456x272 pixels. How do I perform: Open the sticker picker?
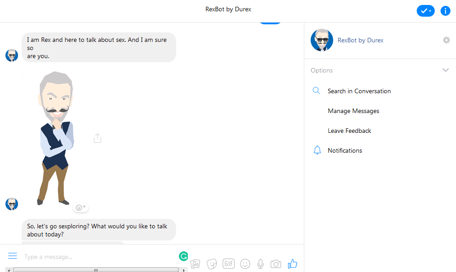coord(212,264)
